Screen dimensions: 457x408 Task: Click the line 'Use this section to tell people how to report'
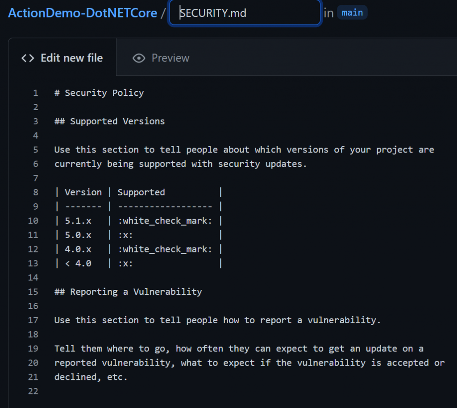[217, 320]
